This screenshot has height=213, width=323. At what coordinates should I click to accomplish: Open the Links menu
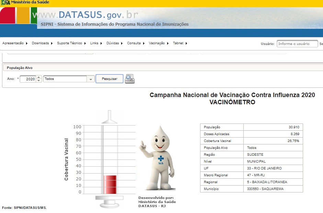96,43
